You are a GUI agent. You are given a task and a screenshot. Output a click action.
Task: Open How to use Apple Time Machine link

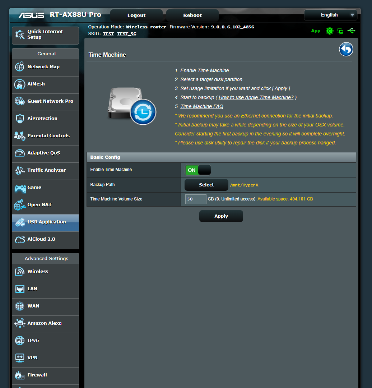pyautogui.click(x=256, y=97)
